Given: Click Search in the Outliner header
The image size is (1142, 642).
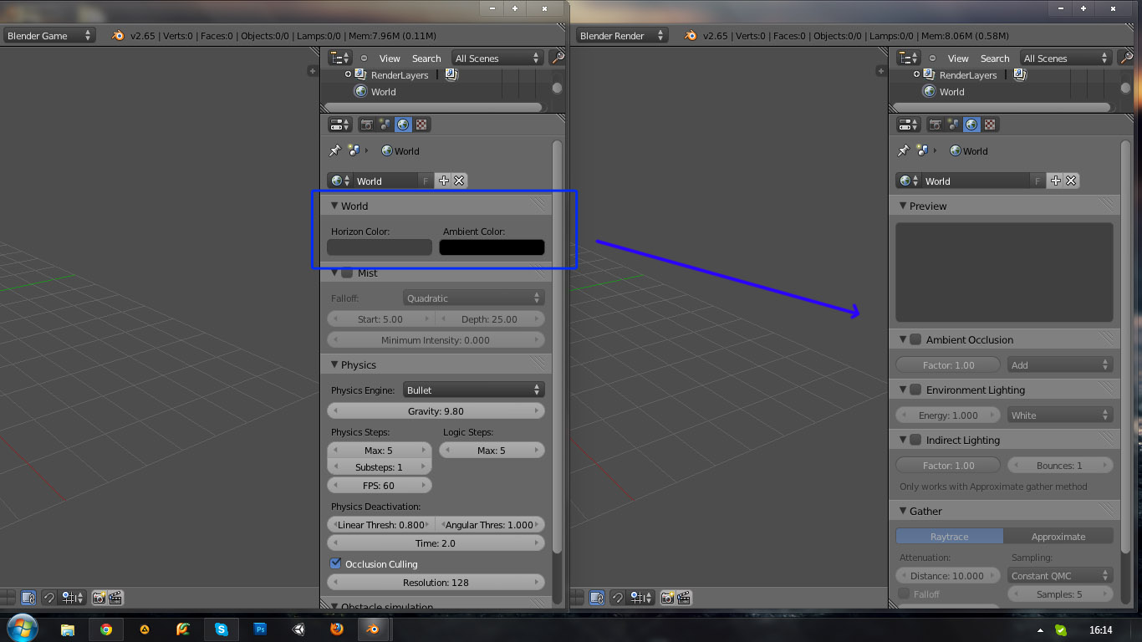Looking at the screenshot, I should [x=426, y=58].
